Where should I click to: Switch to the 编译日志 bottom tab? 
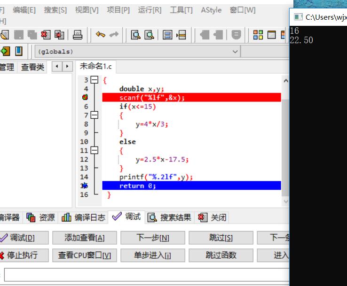click(x=83, y=217)
